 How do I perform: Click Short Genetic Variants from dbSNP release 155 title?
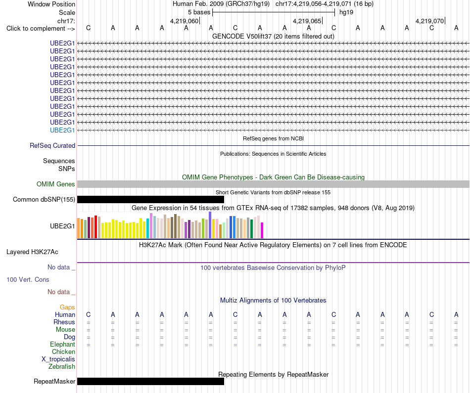273,193
